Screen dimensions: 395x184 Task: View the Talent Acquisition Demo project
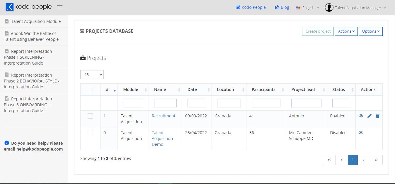pyautogui.click(x=361, y=133)
